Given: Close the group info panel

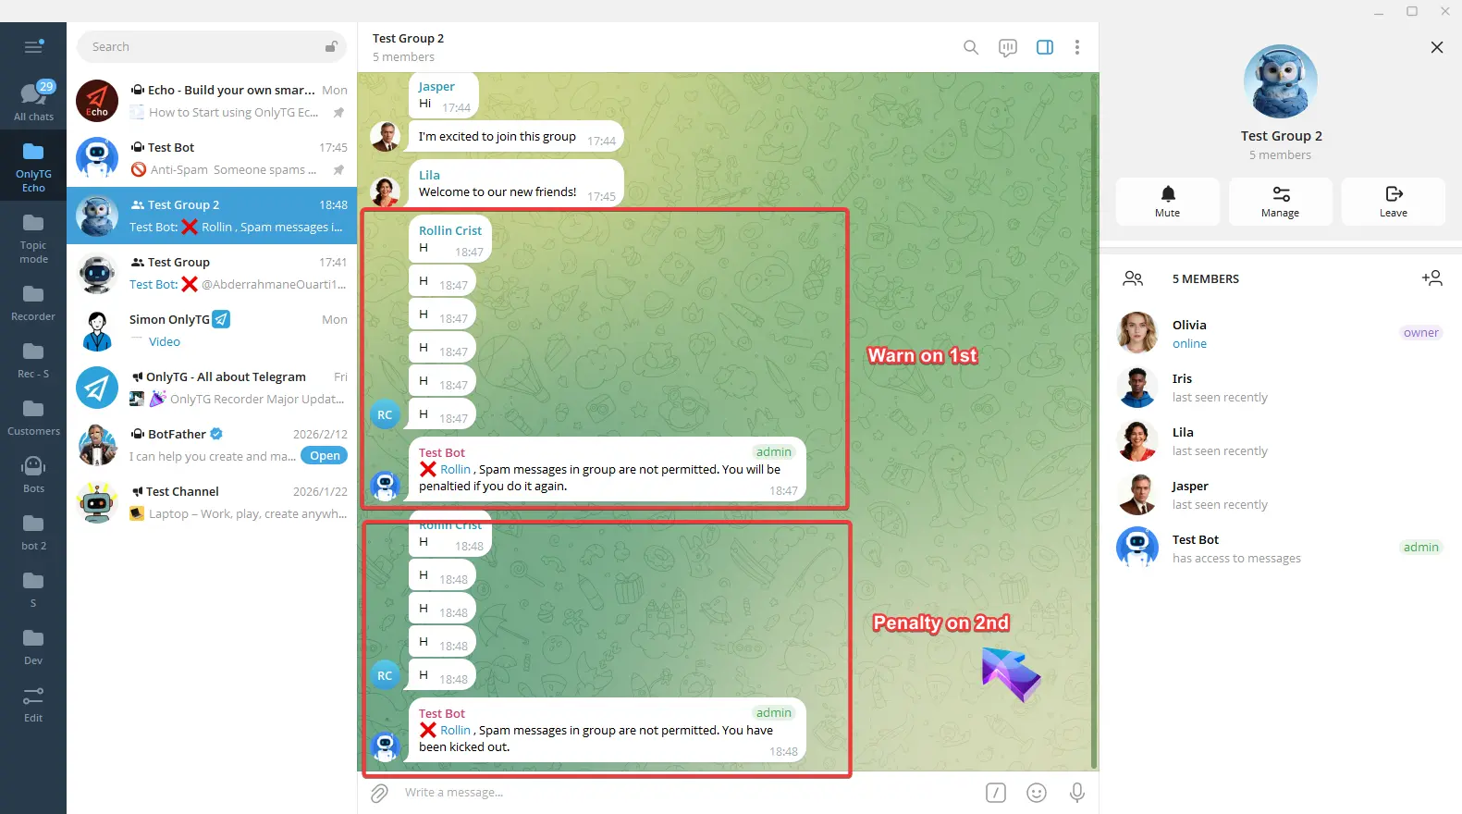Looking at the screenshot, I should pos(1436,47).
